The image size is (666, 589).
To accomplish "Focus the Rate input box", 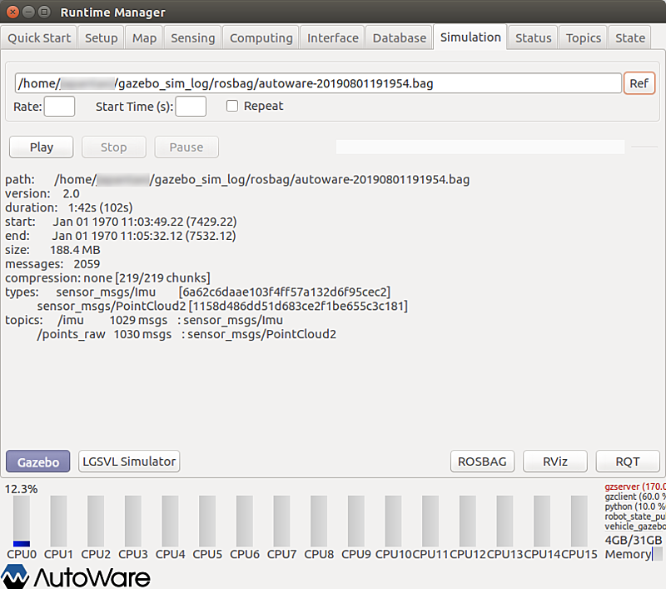I will (x=59, y=107).
